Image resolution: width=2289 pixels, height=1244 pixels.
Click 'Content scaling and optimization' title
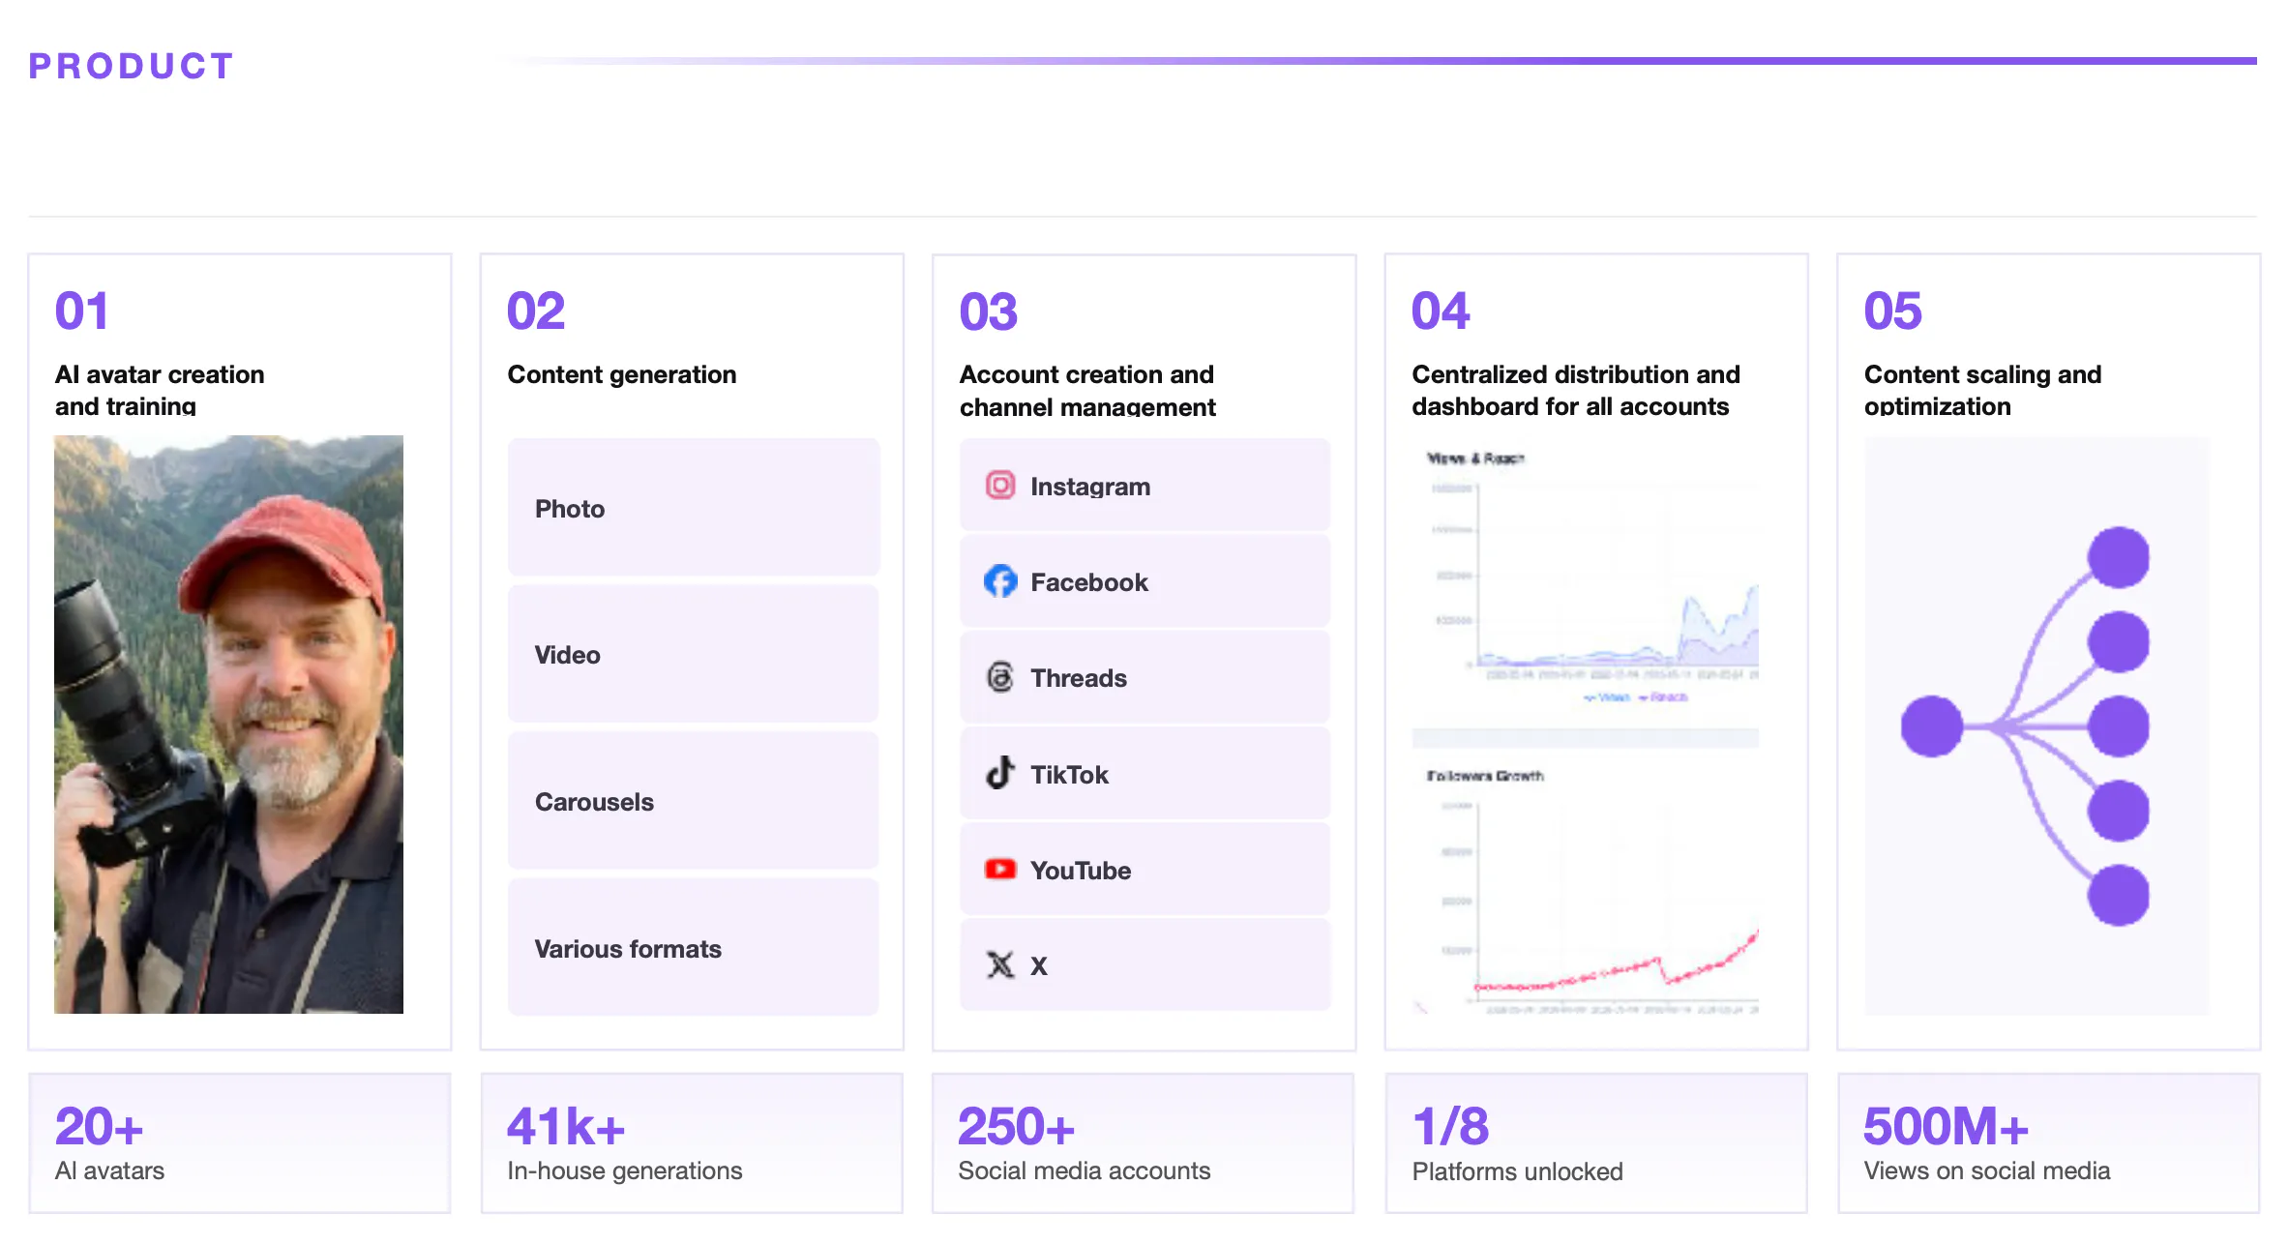[x=1983, y=390]
